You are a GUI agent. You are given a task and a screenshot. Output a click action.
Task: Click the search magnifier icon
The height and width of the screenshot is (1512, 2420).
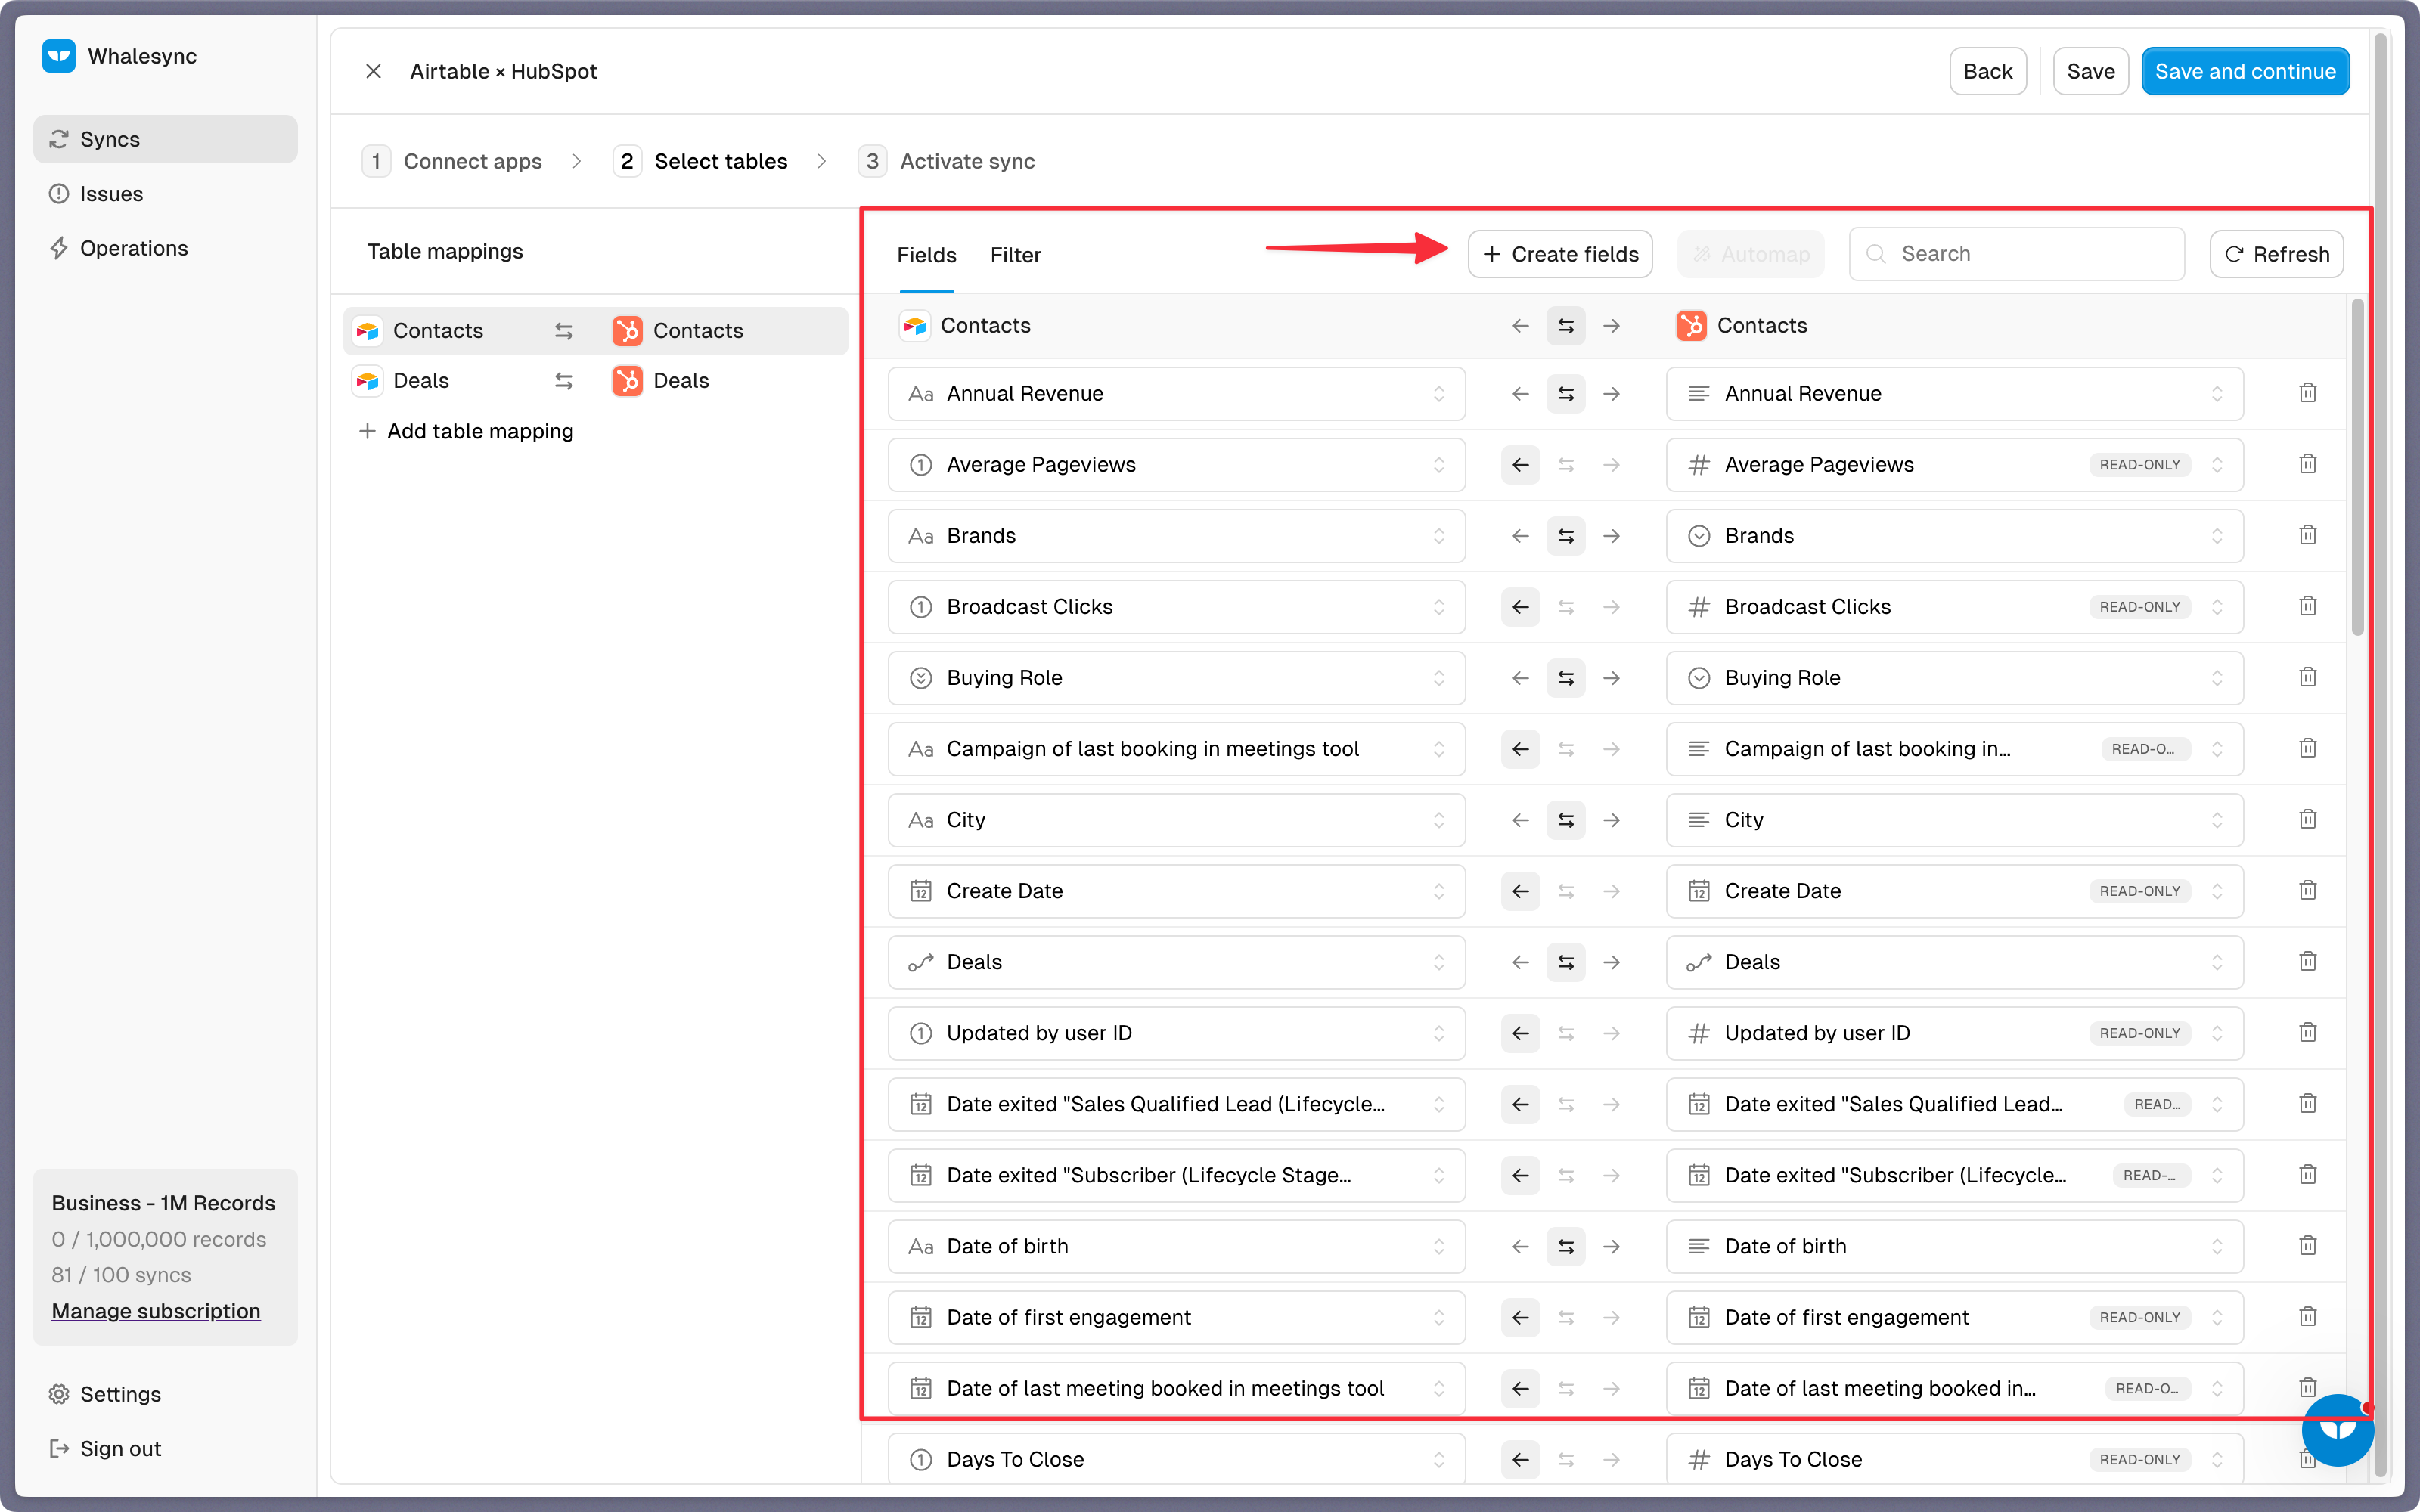pyautogui.click(x=1876, y=254)
